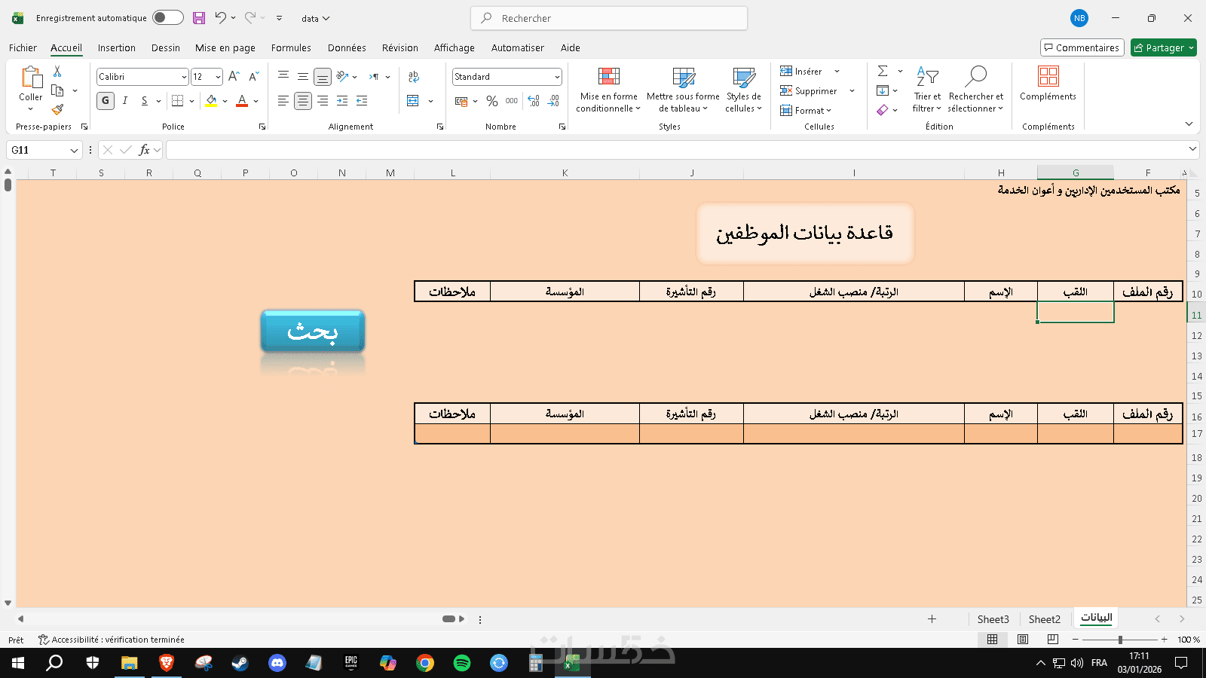Expand the formula bar
The height and width of the screenshot is (678, 1206).
(x=1192, y=149)
